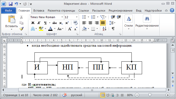Switch to the Ссылки tab
Viewport: 176px width, 99px height.
coord(83,11)
